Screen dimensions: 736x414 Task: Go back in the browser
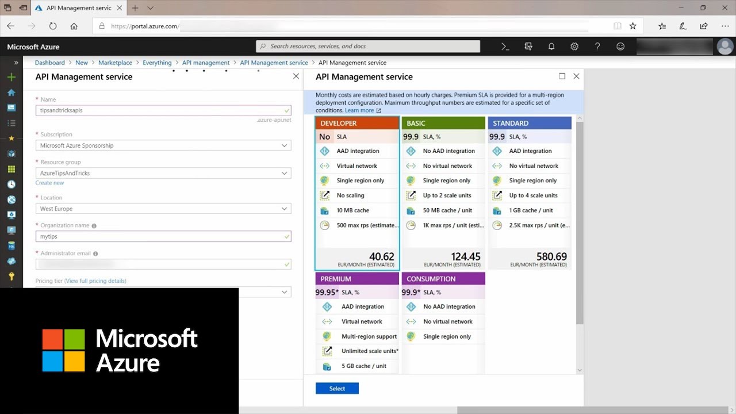point(11,26)
